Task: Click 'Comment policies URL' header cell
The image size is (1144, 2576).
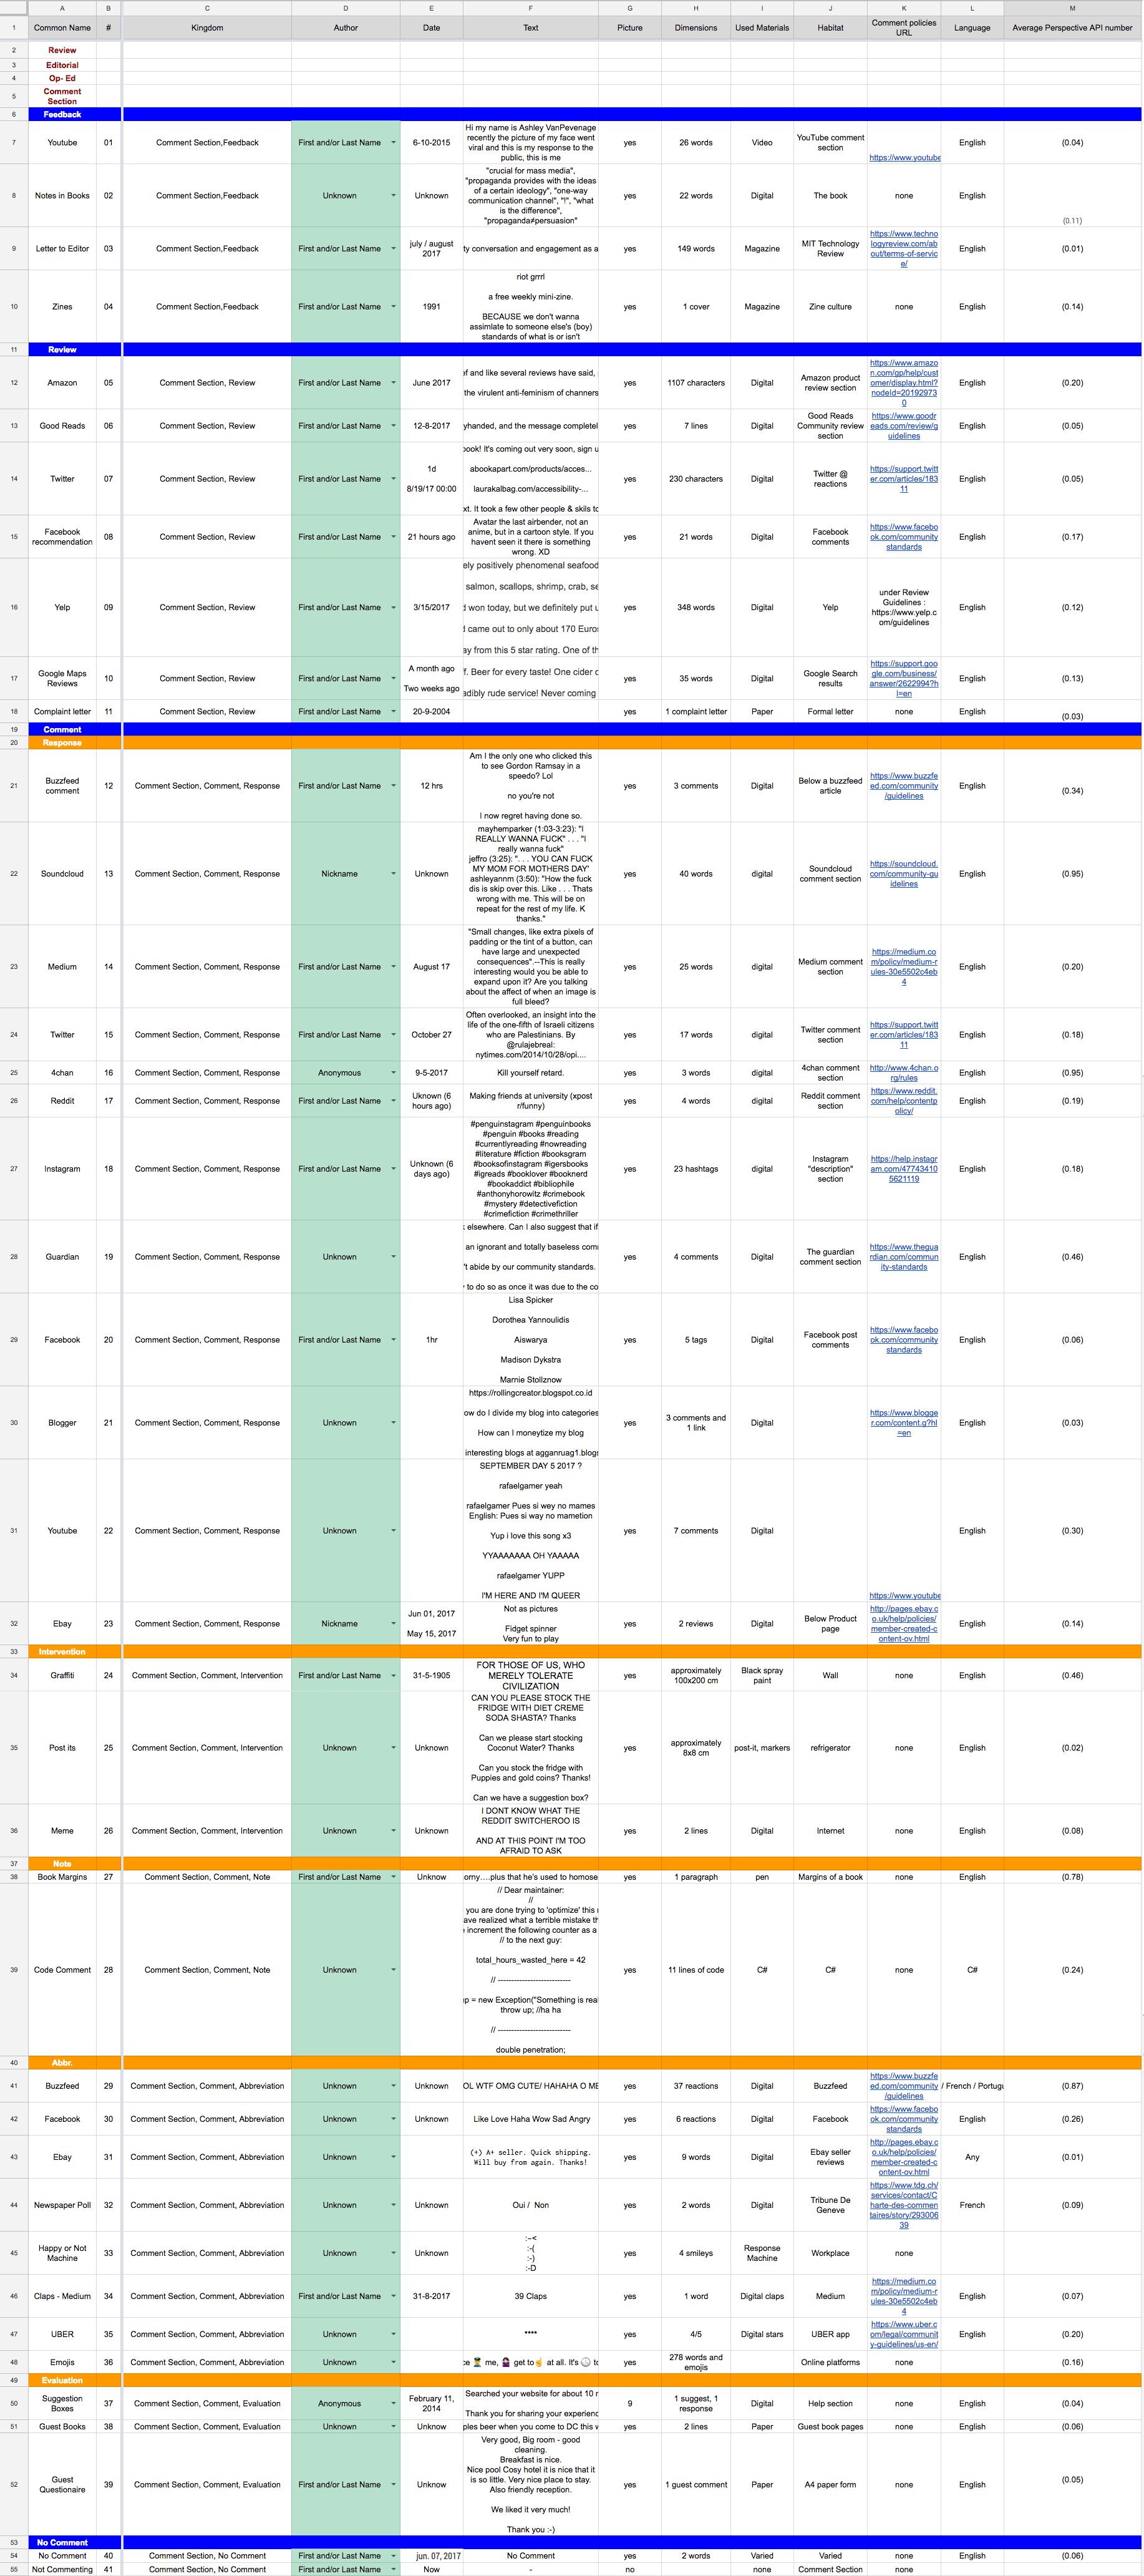Action: (904, 28)
